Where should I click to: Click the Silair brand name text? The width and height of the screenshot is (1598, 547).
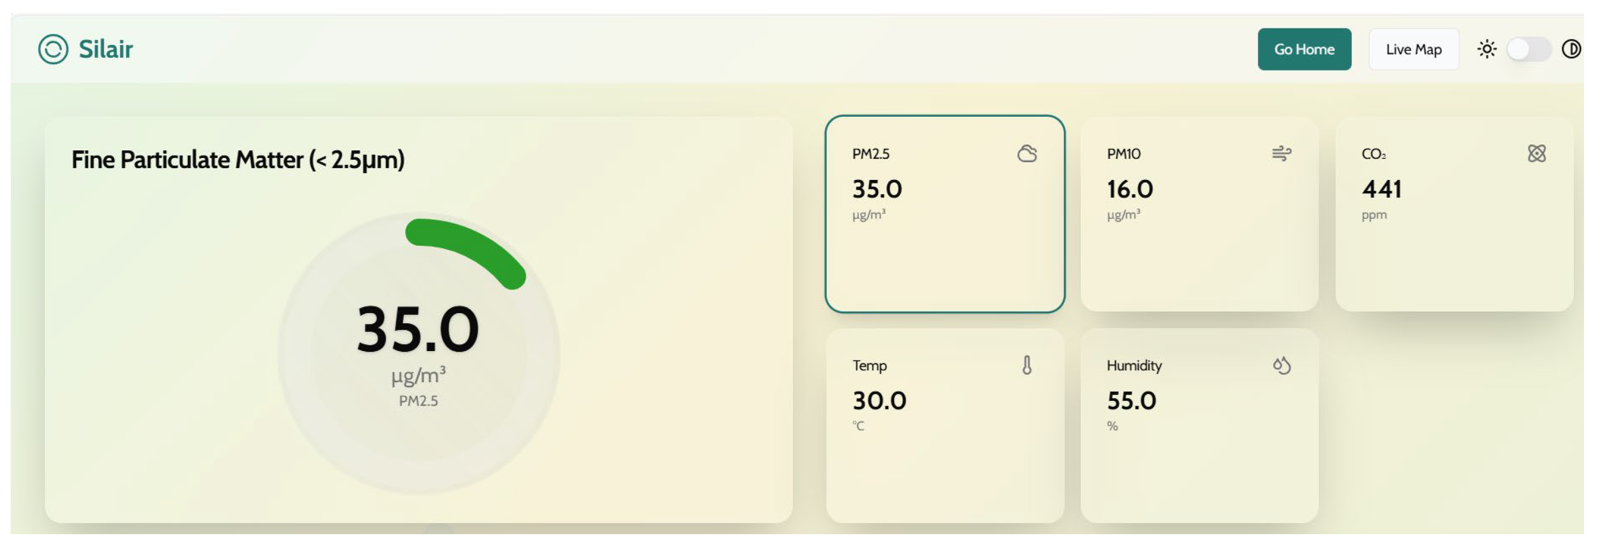[106, 49]
